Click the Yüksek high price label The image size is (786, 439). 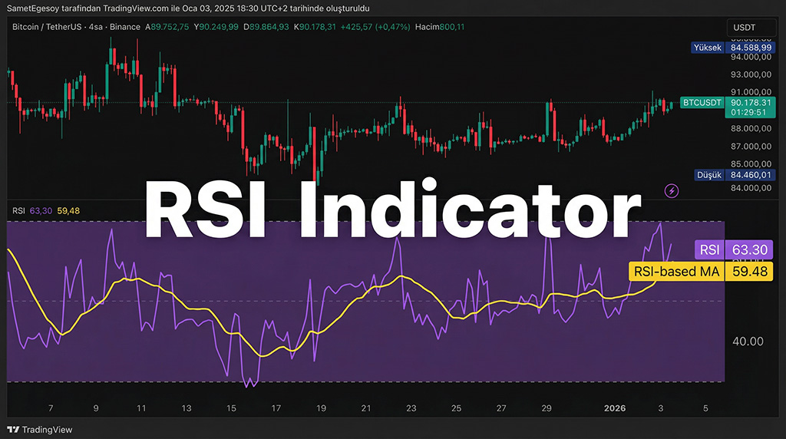click(x=707, y=48)
